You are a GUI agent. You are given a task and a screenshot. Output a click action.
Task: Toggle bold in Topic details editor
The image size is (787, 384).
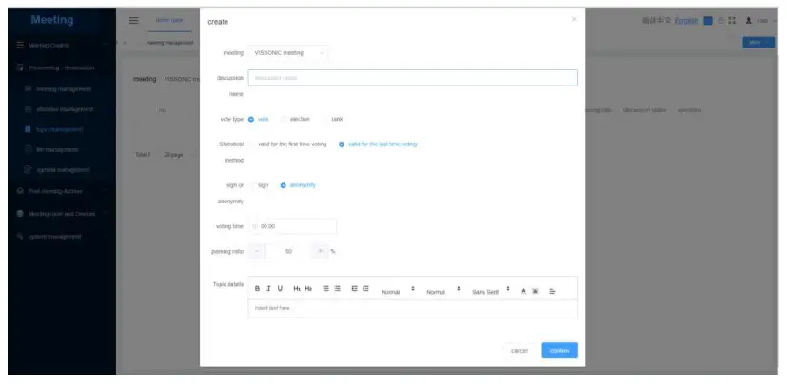[257, 289]
